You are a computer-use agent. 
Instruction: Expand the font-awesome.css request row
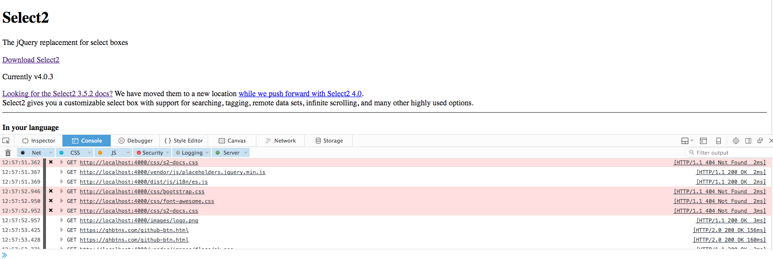point(61,201)
